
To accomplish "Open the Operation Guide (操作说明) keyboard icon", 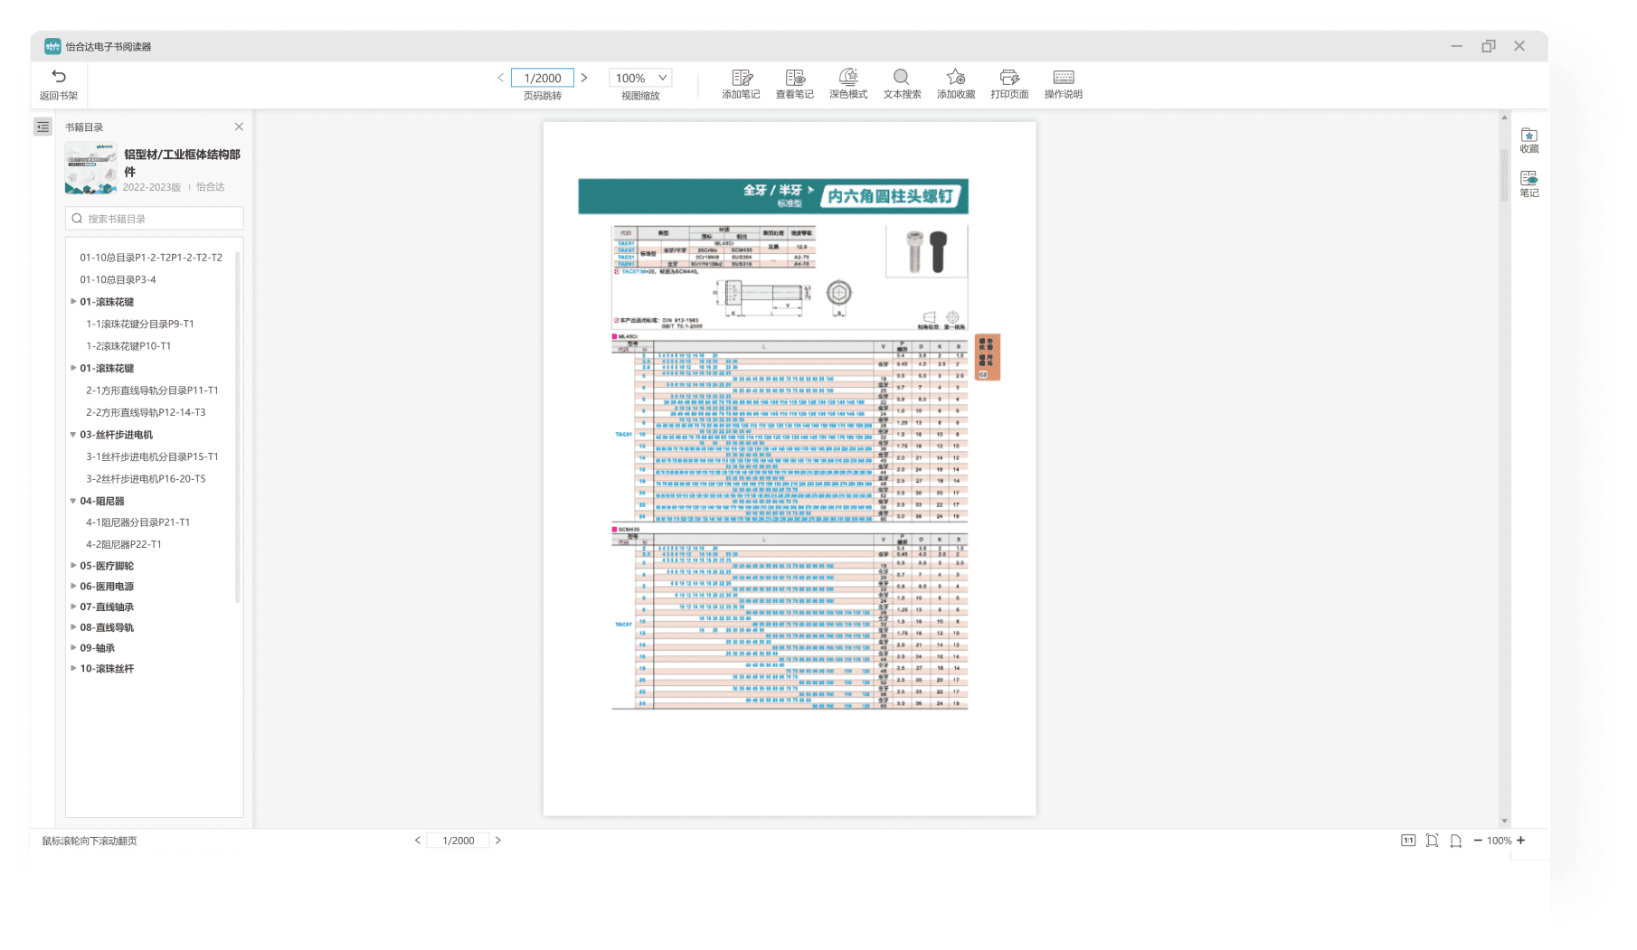I will [1063, 79].
